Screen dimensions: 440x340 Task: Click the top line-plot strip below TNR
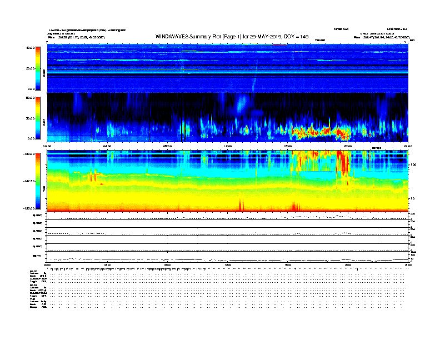pos(228,216)
